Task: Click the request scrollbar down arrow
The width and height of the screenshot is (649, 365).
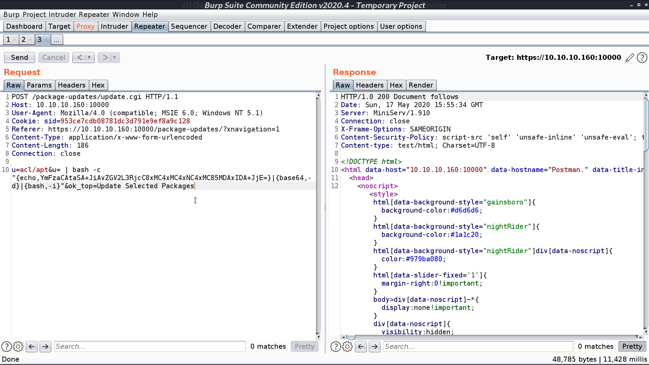Action: click(x=318, y=337)
